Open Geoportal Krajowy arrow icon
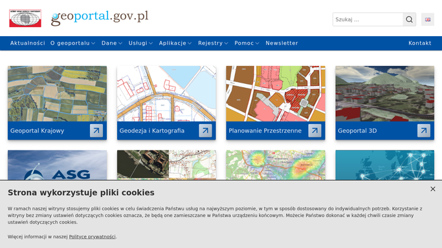 96,130
